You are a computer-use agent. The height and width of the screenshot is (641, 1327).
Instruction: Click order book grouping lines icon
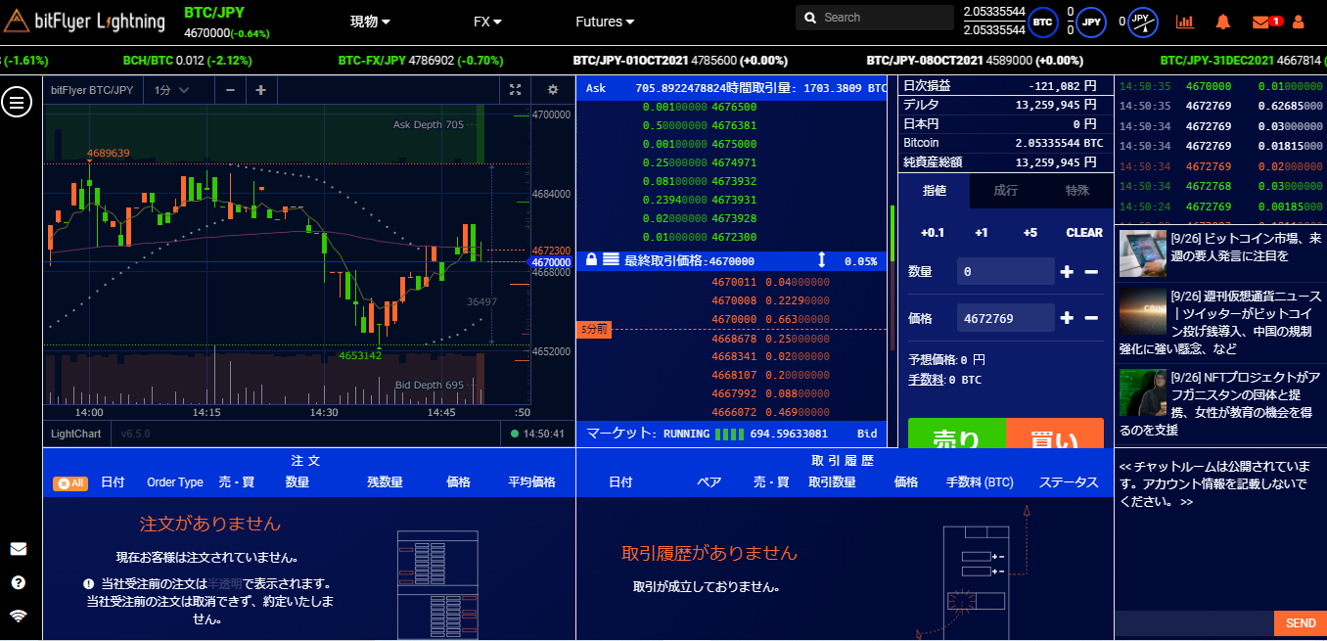point(611,261)
